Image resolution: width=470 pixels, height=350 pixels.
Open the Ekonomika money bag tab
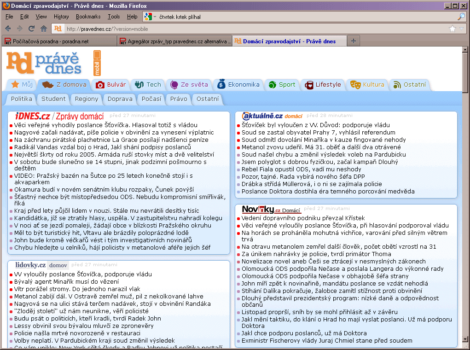tap(238, 85)
